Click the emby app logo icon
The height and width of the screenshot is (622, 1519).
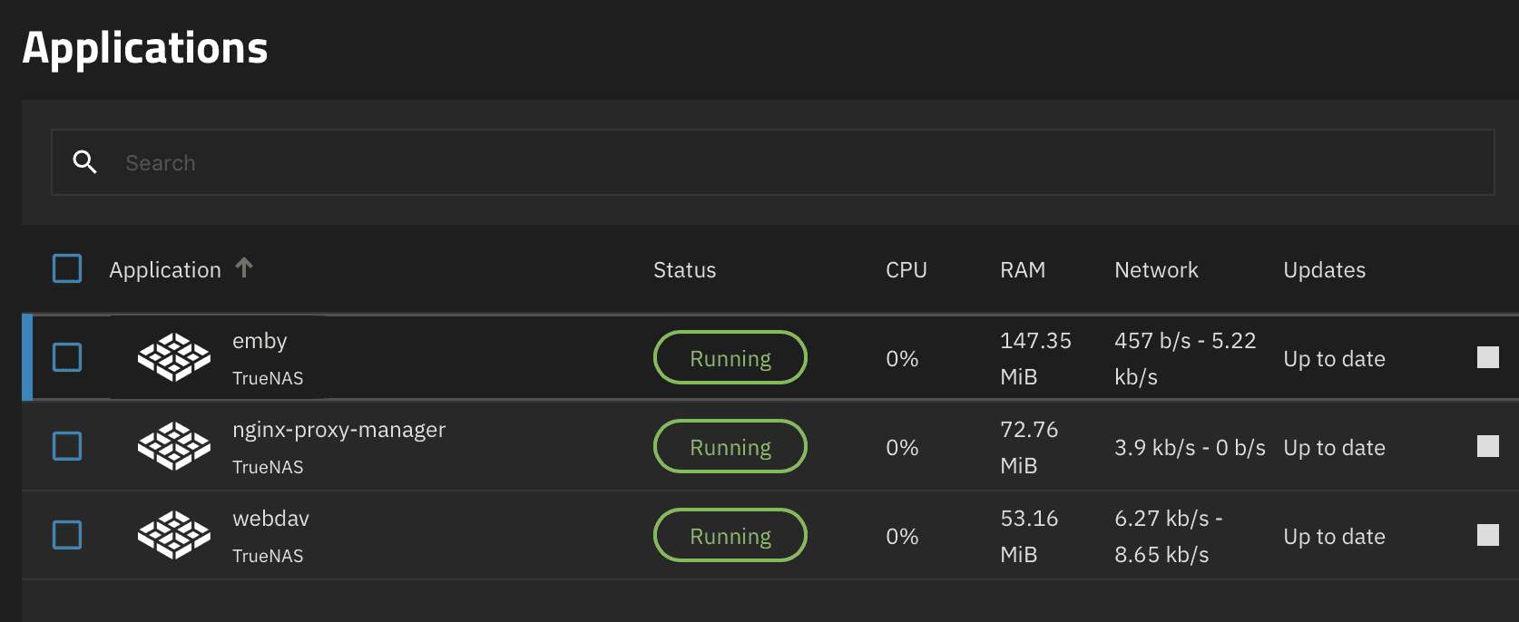173,357
